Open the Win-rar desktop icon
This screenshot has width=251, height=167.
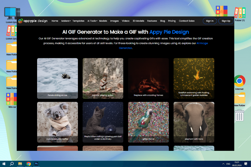12,101
